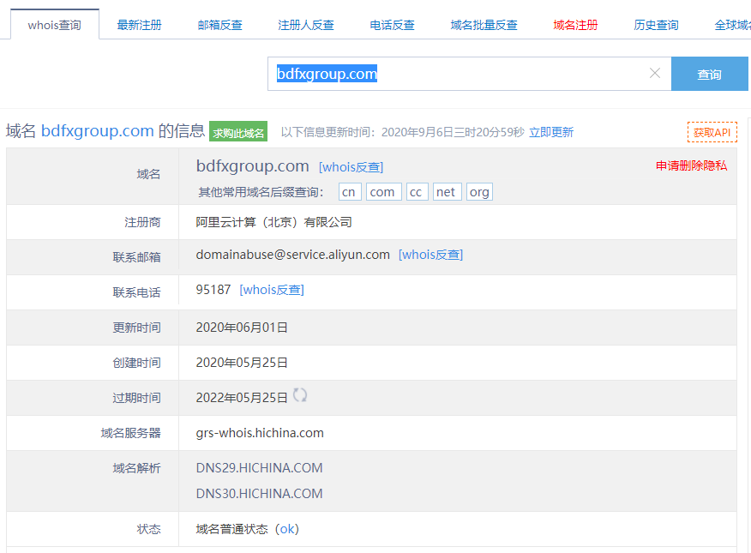Click the 获取API button
The height and width of the screenshot is (553, 751).
point(712,132)
